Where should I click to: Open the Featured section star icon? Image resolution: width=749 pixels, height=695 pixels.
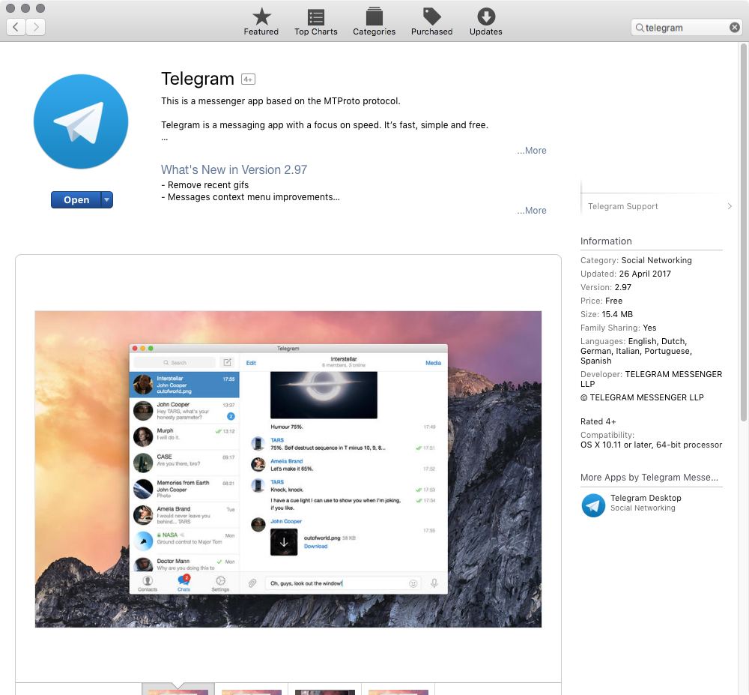click(x=261, y=16)
